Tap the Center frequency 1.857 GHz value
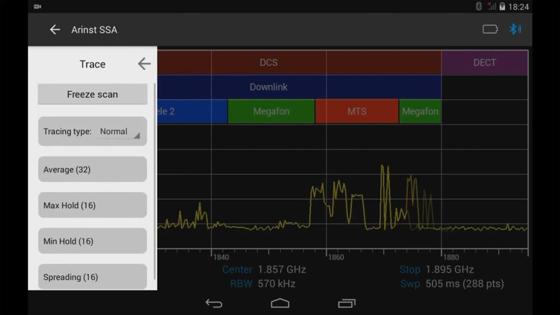 281,270
